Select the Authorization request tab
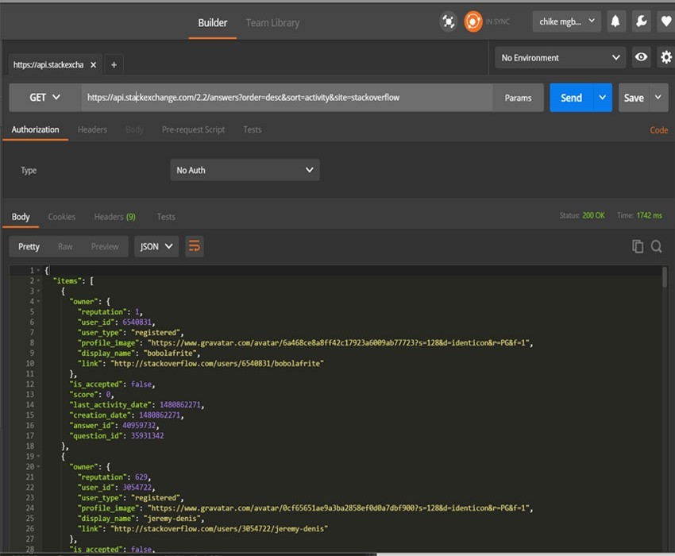Image resolution: width=675 pixels, height=556 pixels. 35,129
